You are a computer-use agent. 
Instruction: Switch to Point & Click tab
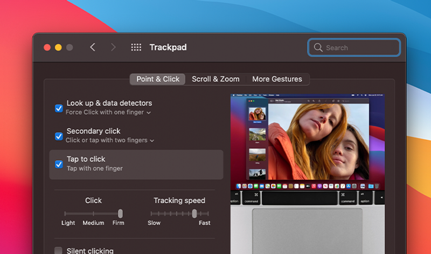[158, 79]
